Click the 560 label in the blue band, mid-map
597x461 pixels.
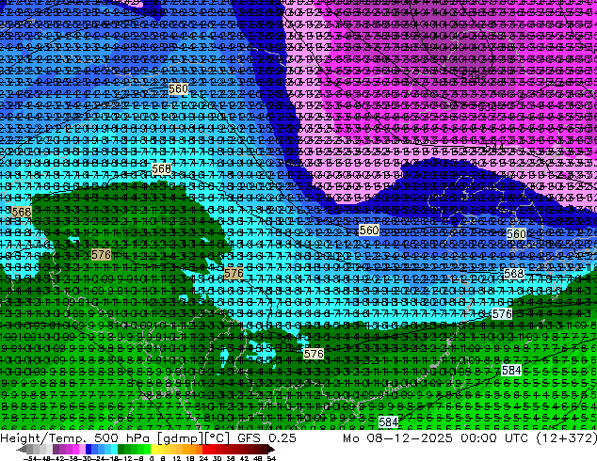[368, 230]
